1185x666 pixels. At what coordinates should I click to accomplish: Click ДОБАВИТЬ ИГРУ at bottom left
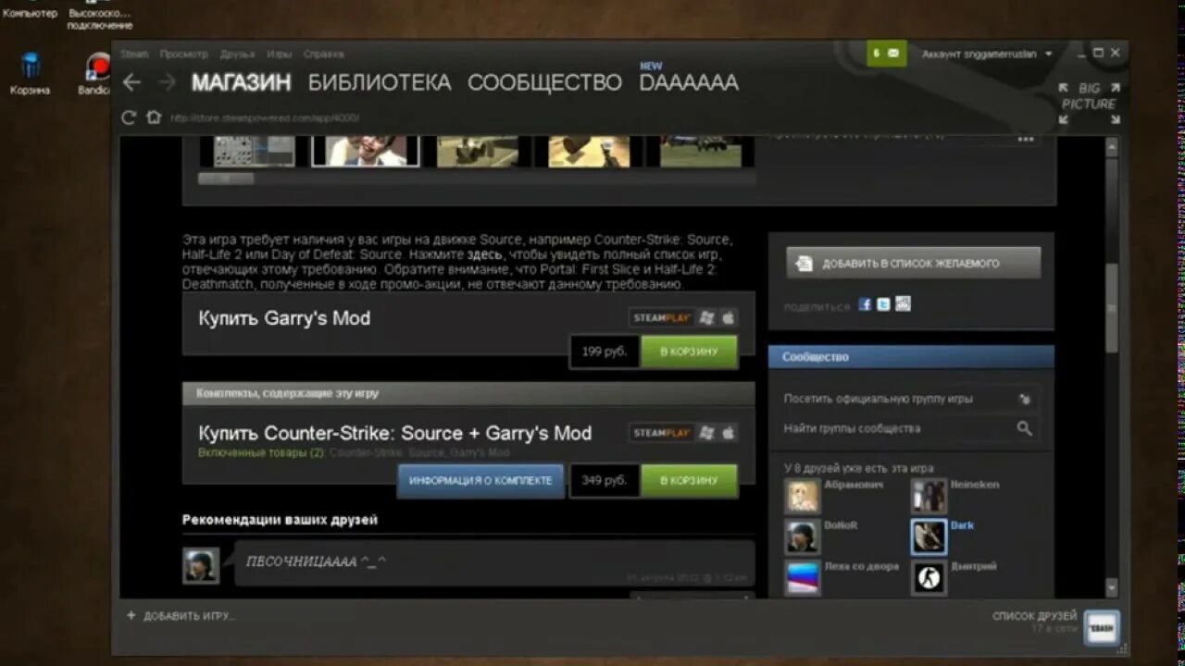click(189, 615)
